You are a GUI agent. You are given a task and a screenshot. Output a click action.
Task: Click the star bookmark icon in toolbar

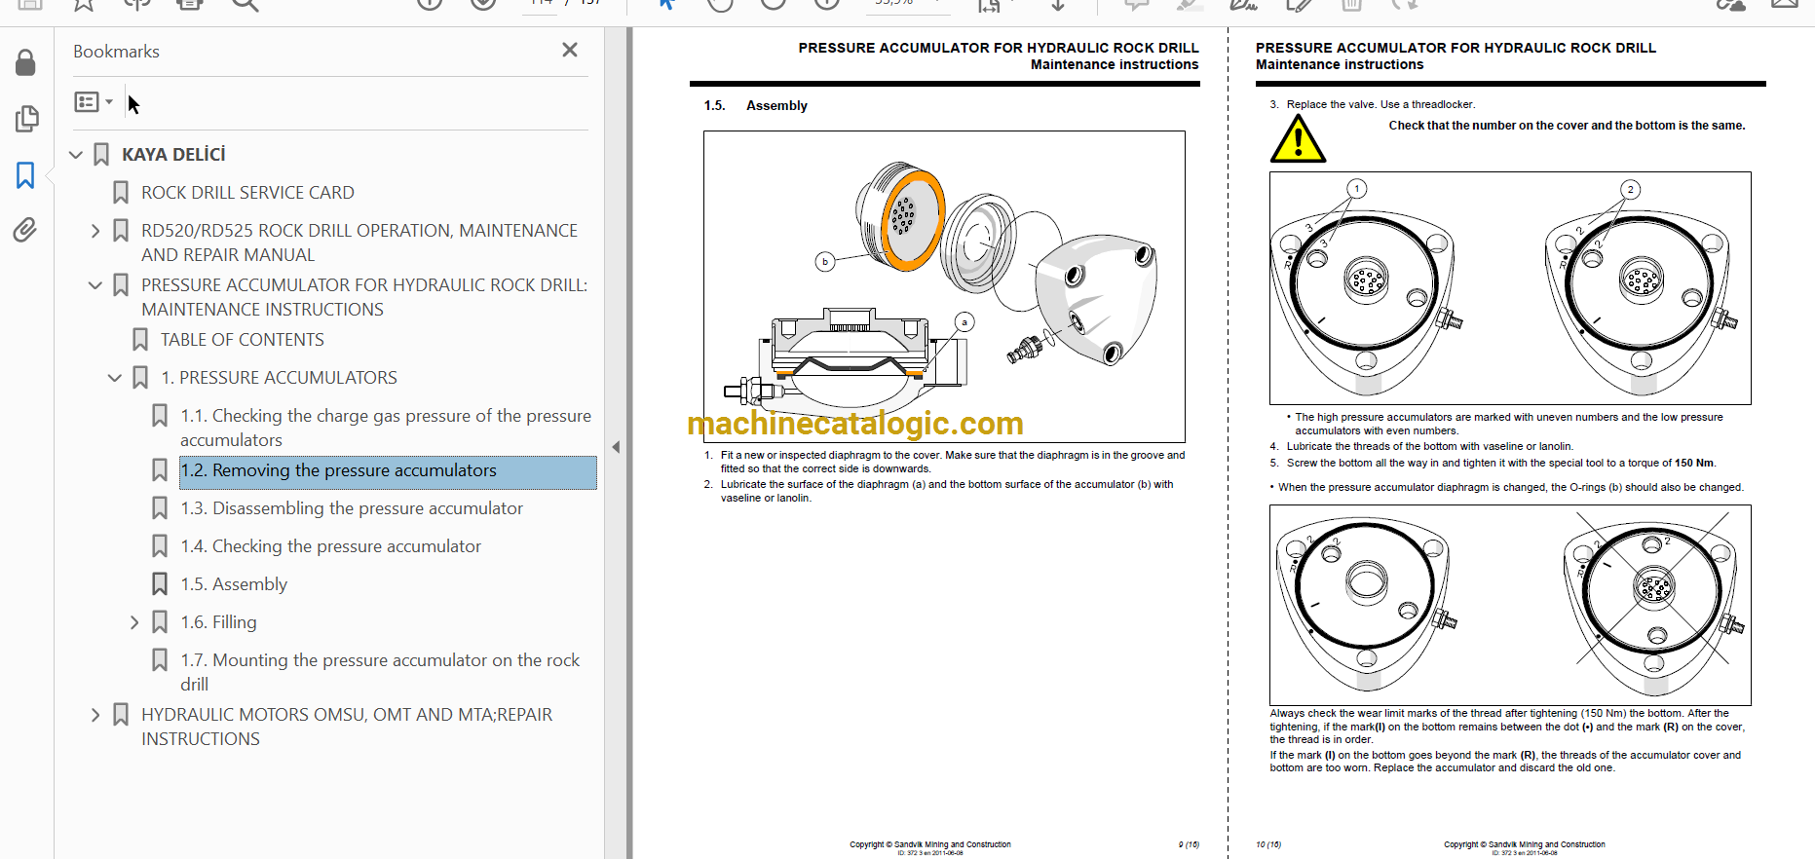(x=84, y=5)
